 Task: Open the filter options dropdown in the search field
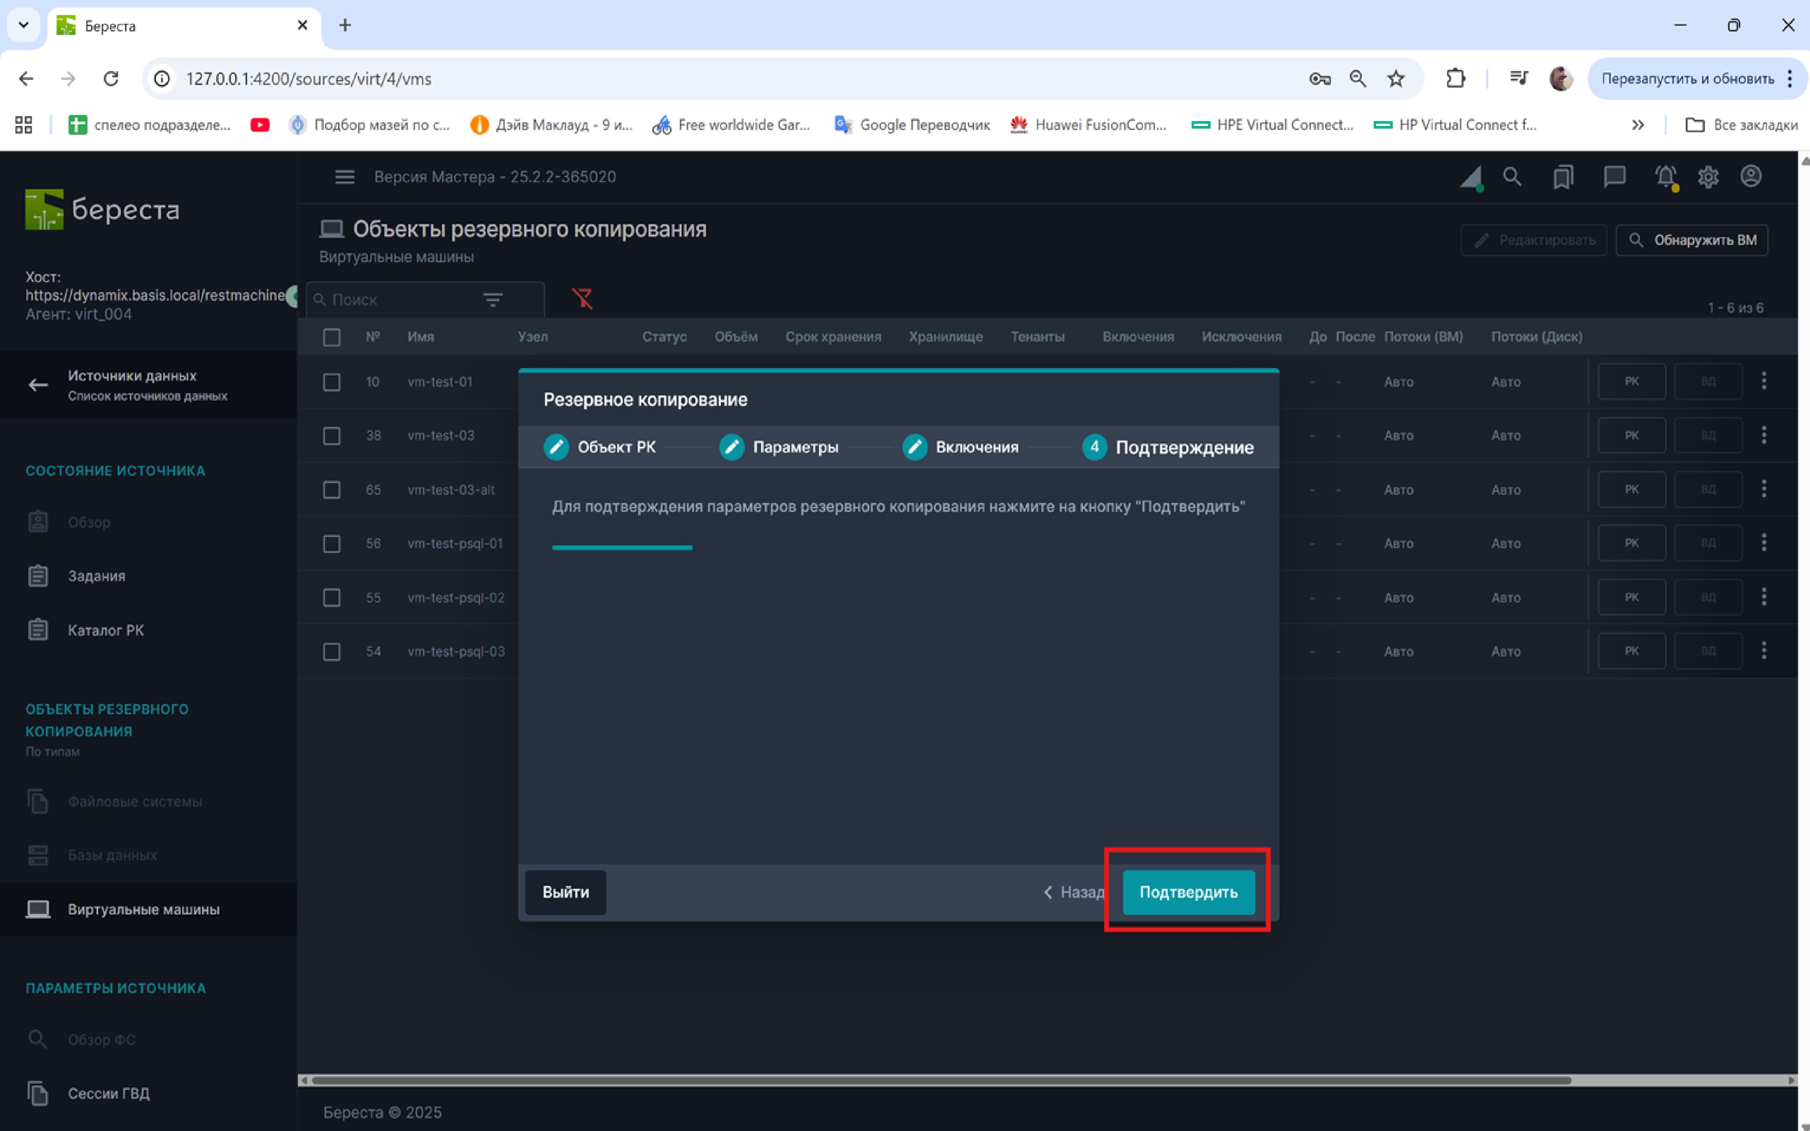coord(492,300)
